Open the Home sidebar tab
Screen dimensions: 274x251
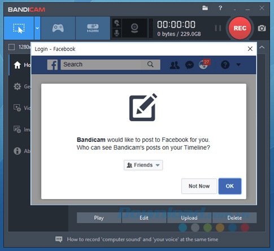pyautogui.click(x=20, y=65)
